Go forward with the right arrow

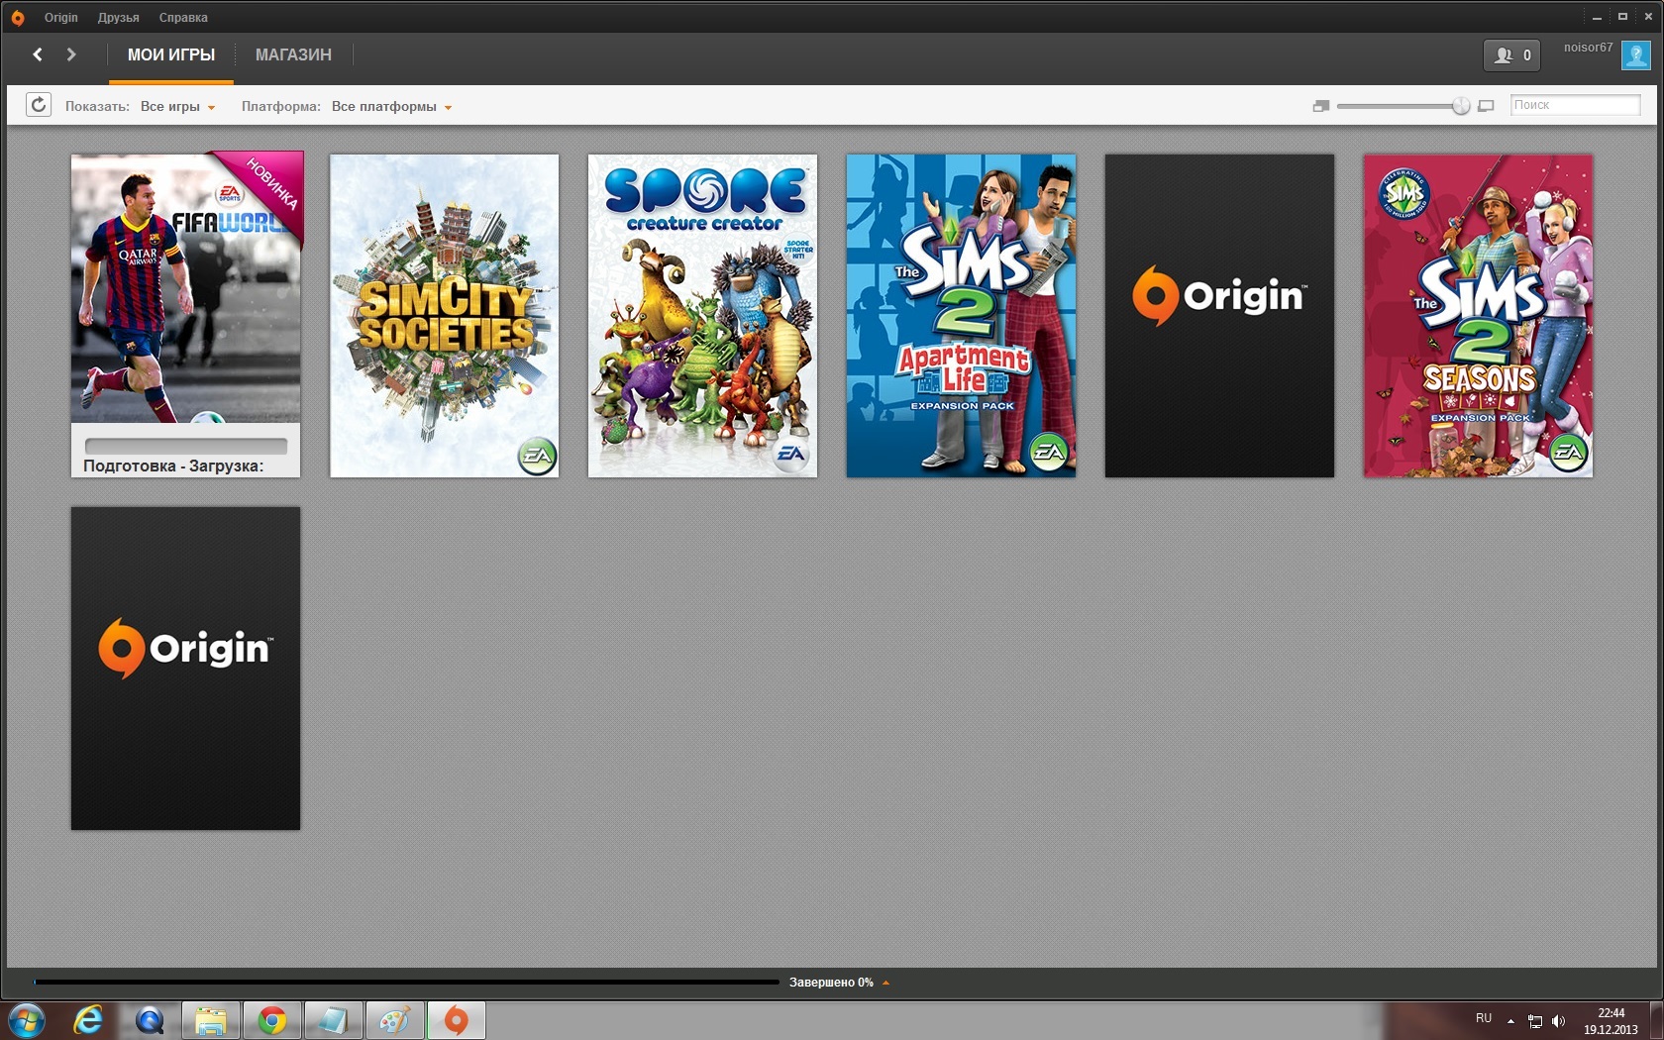[x=71, y=54]
